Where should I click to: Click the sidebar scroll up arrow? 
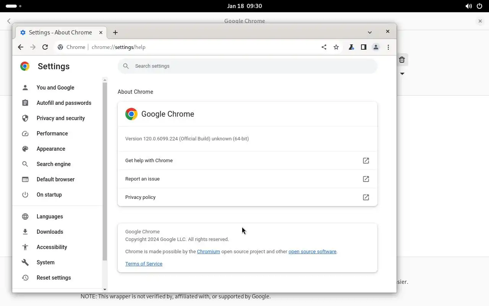pos(105,80)
